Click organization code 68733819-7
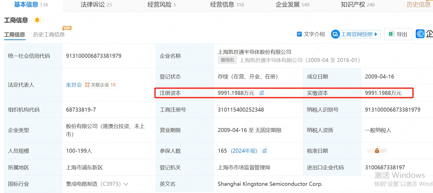Screen dimensions: 433x193 click(x=81, y=110)
